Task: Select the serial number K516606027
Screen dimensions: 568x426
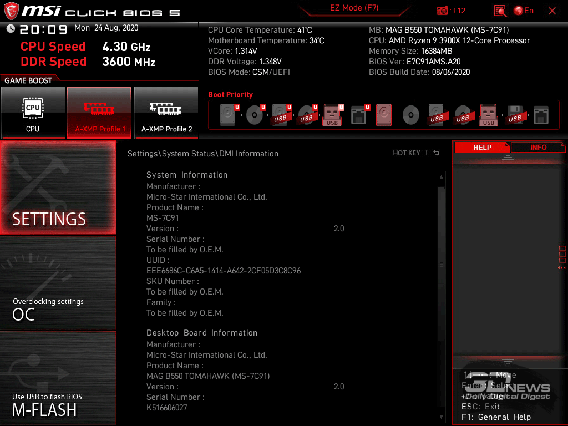Action: pyautogui.click(x=166, y=408)
